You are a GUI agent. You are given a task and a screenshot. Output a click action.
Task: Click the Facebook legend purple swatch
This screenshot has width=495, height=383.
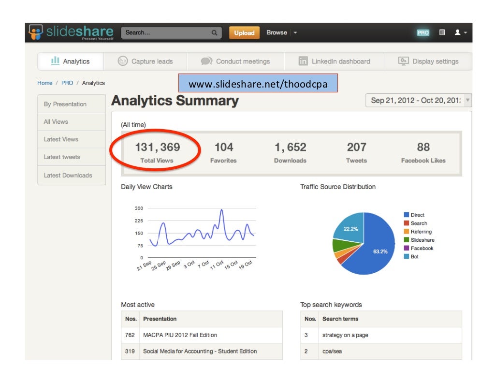407,248
